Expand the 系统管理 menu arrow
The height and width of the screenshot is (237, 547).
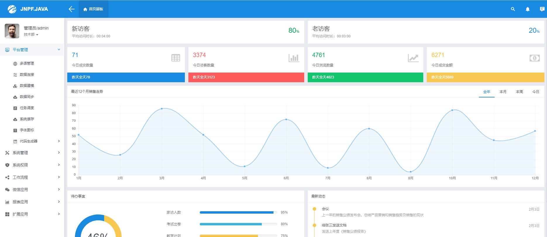[59, 152]
